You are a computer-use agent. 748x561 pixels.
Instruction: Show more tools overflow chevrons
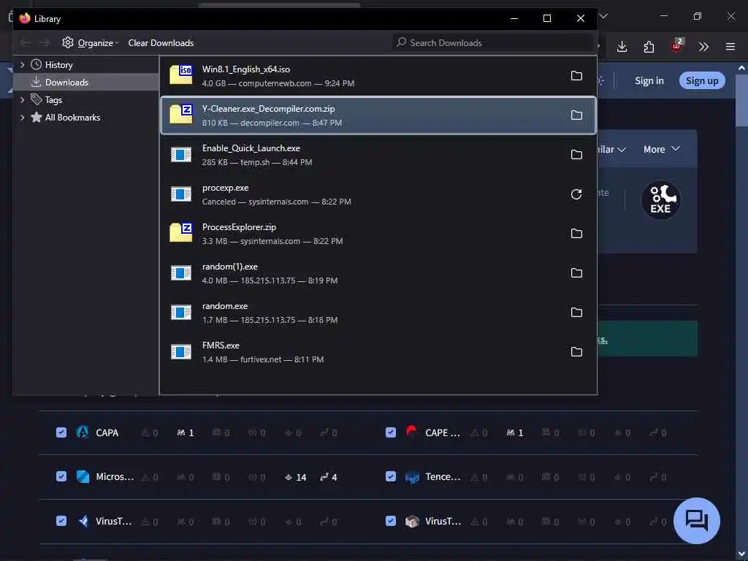click(x=703, y=47)
